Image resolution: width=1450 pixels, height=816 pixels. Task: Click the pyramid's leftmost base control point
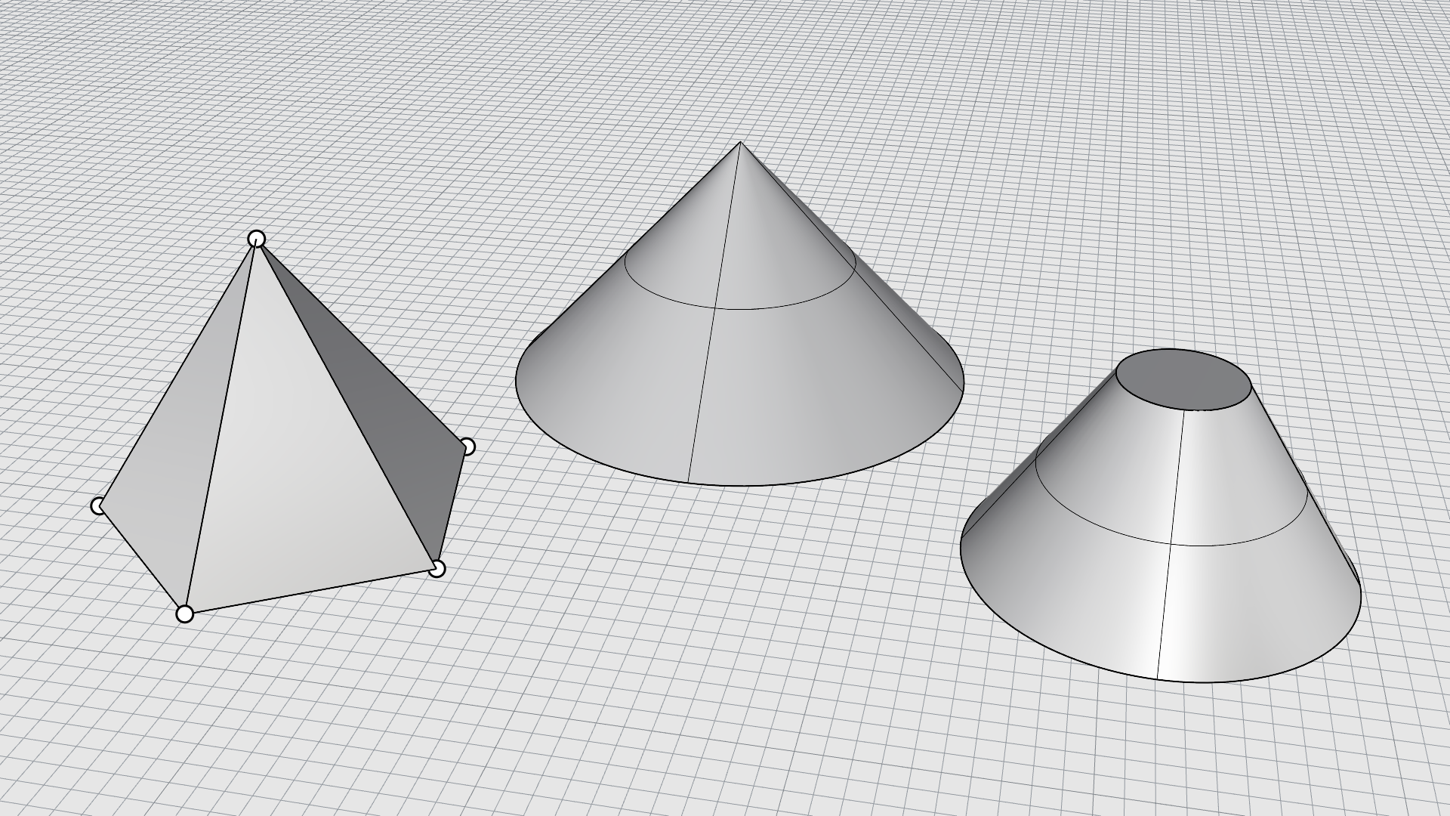(99, 505)
